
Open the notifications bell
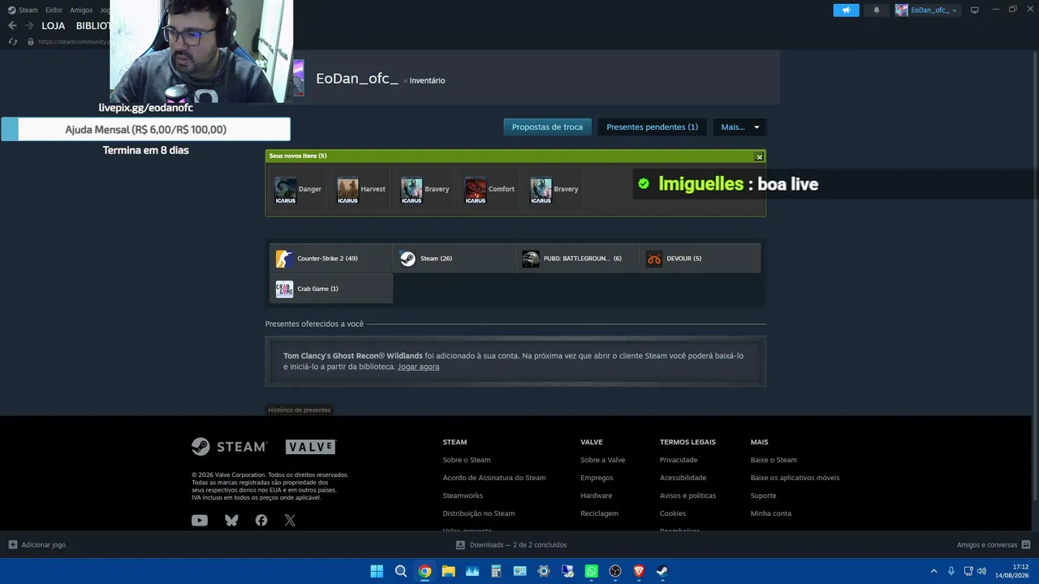click(x=876, y=10)
